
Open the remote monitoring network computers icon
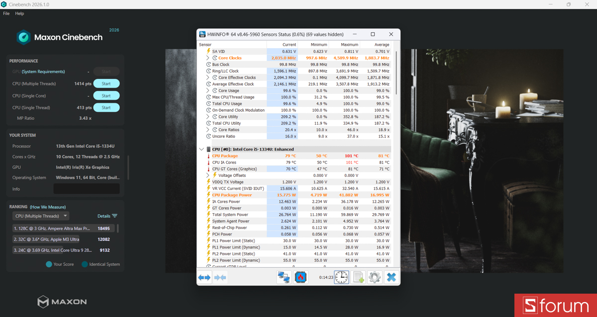pos(284,277)
